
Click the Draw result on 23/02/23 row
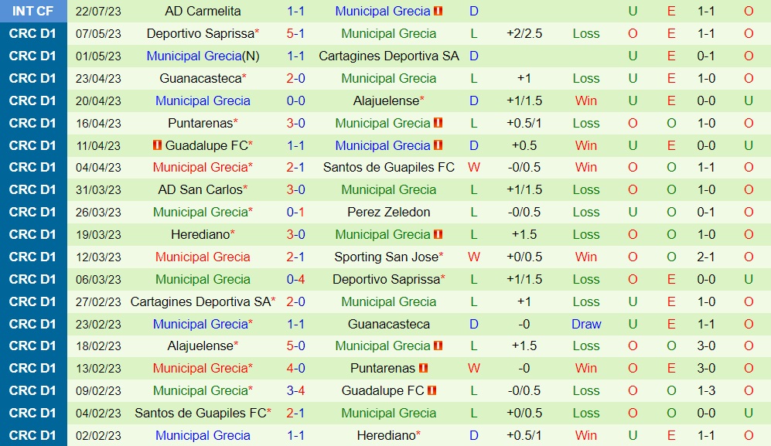[x=586, y=324]
